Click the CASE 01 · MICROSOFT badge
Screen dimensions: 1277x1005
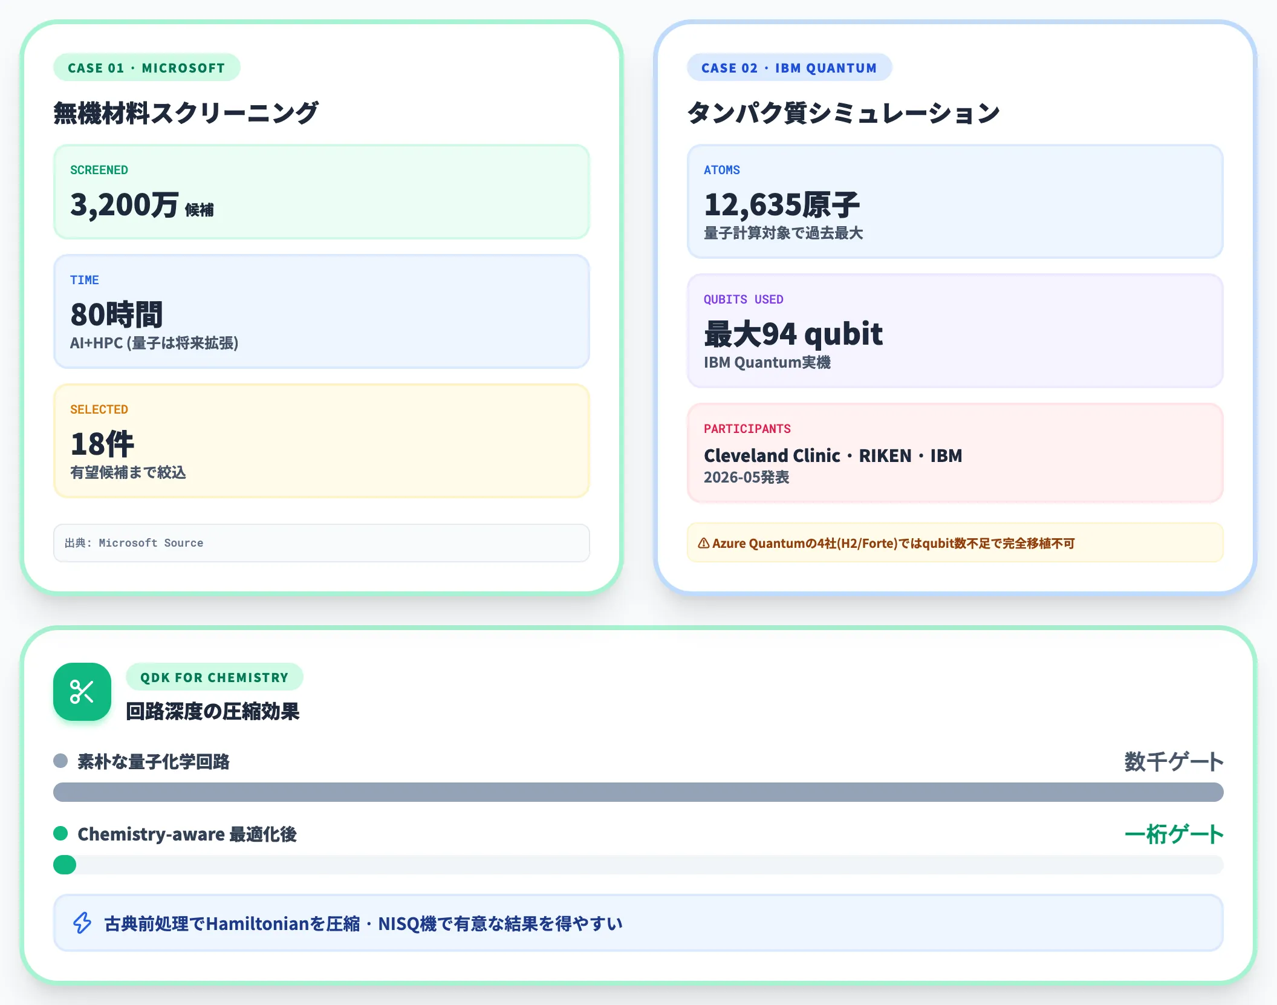[147, 67]
